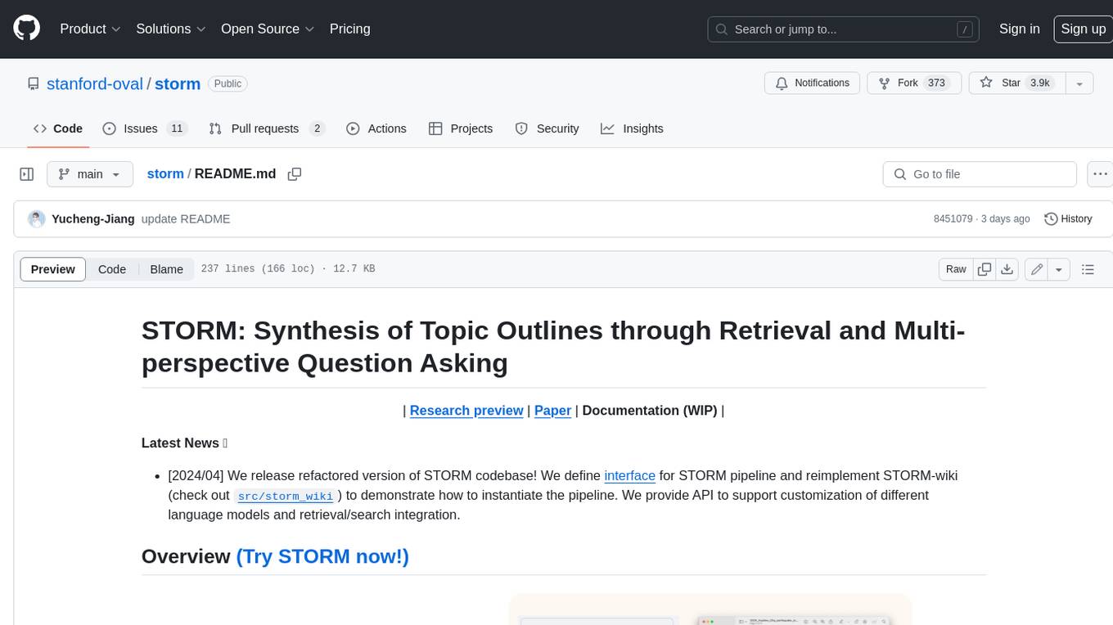Go to storm root in breadcrumb
The width and height of the screenshot is (1113, 625).
pyautogui.click(x=165, y=174)
